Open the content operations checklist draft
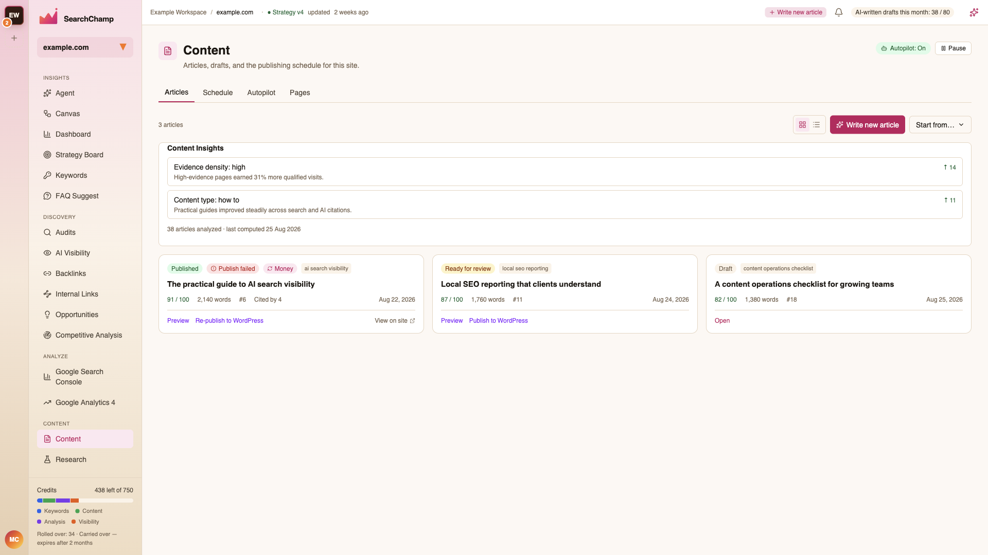The height and width of the screenshot is (555, 988). coord(722,321)
